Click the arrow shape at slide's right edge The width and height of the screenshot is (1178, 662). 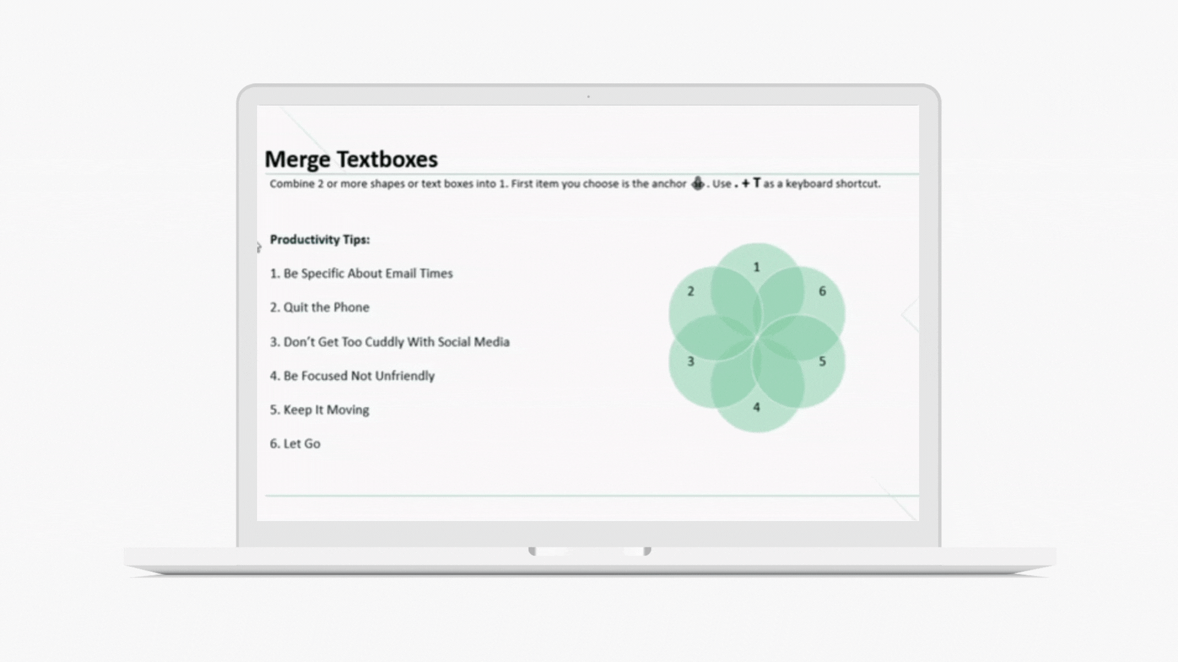(x=910, y=314)
